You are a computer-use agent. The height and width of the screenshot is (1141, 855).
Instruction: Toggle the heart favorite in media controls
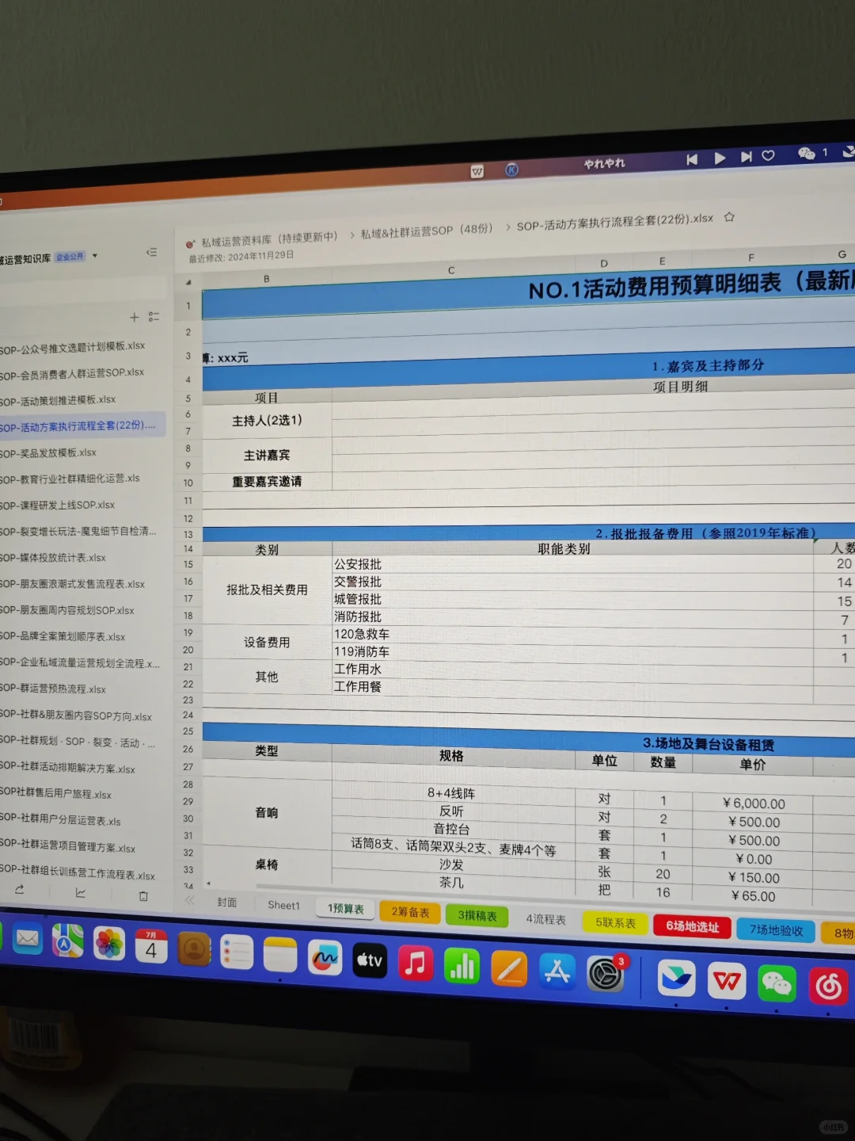768,156
